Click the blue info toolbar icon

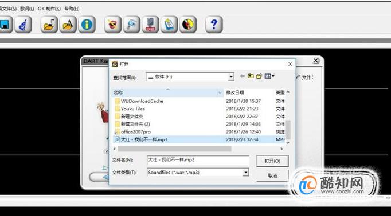click(87, 25)
